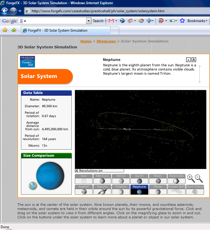
Task: Select the Uranus planet button
Action: point(121,190)
